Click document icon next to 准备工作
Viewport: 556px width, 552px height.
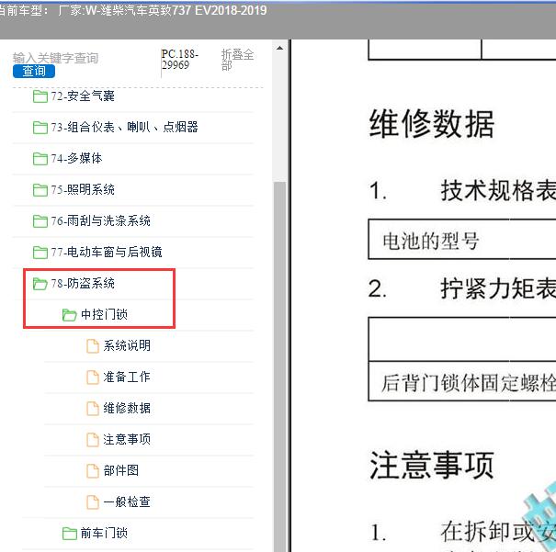(x=93, y=377)
